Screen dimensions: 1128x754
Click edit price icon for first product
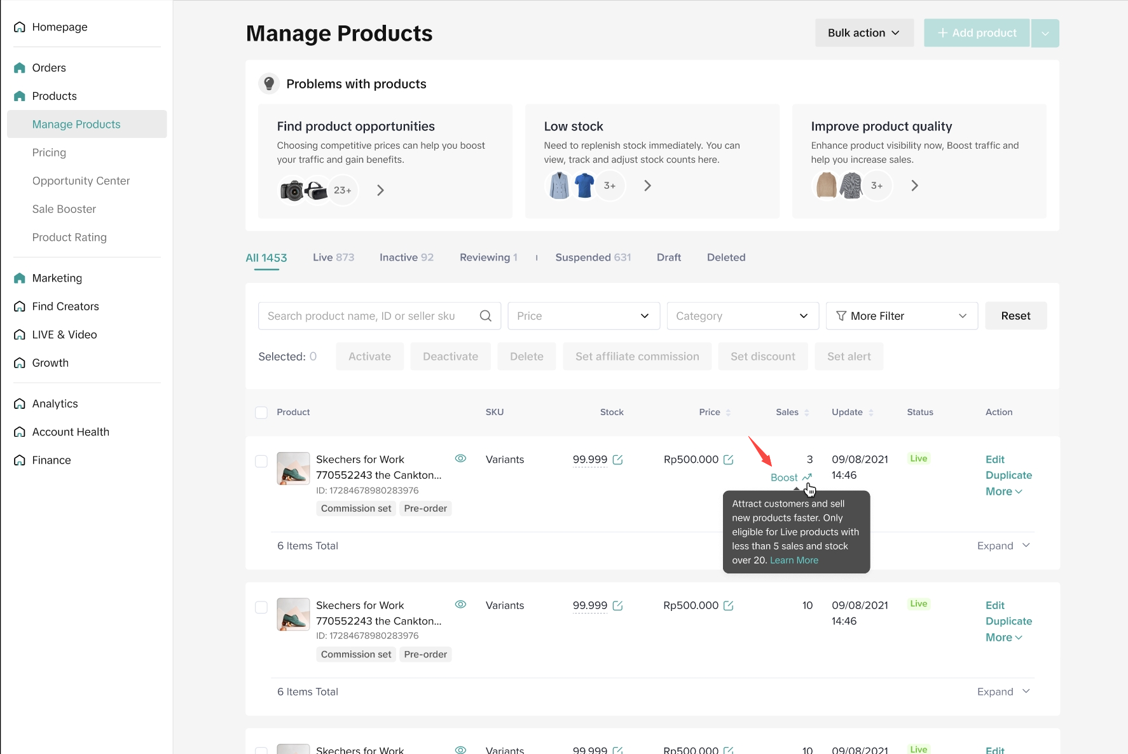tap(729, 460)
